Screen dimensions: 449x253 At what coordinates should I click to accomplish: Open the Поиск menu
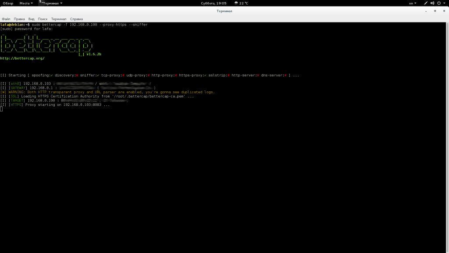[43, 19]
